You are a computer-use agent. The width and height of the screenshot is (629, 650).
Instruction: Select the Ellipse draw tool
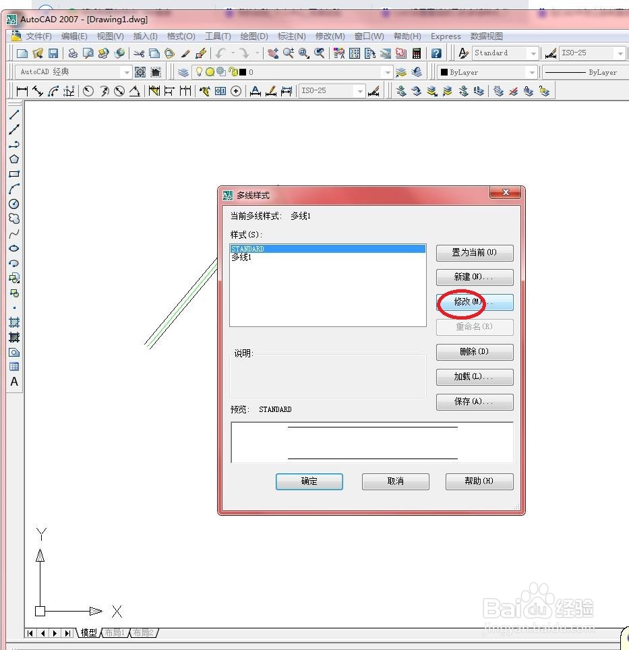tap(14, 248)
